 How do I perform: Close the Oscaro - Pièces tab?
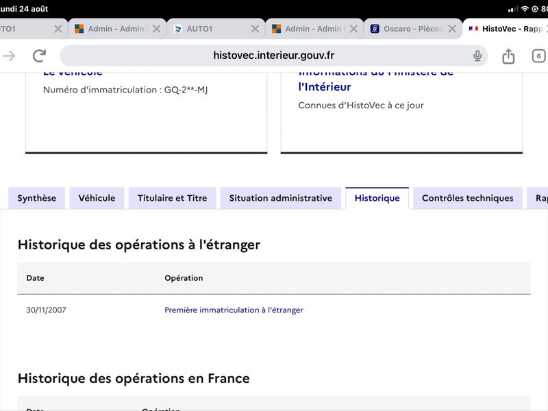(x=452, y=29)
